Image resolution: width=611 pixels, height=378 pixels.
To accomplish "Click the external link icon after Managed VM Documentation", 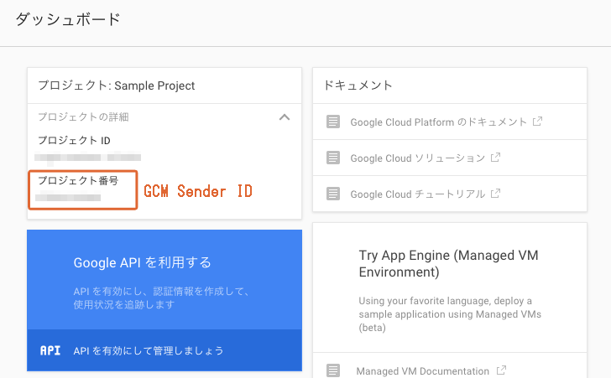I will [x=502, y=370].
